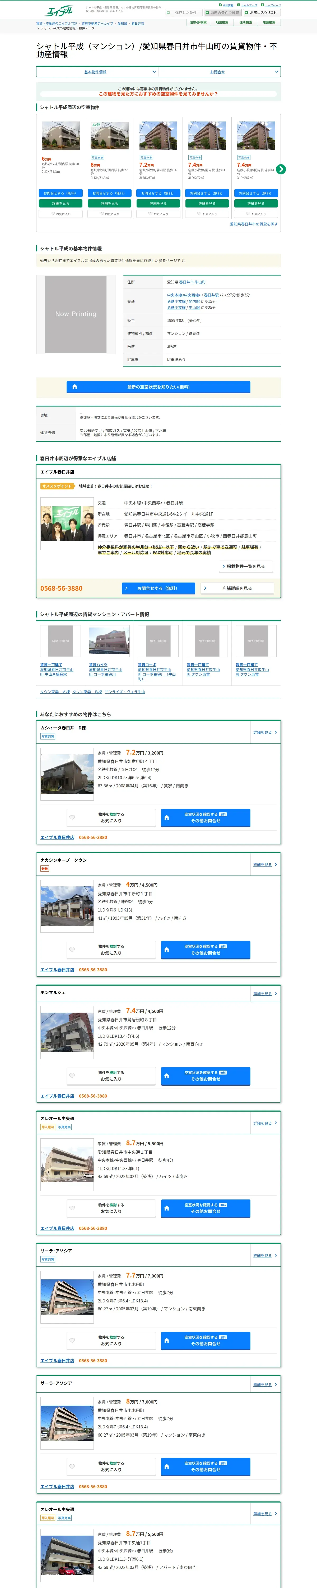This screenshot has height=1588, width=317.
Task: Click お問合せする for 7.2万円 listing
Action: pos(158,193)
